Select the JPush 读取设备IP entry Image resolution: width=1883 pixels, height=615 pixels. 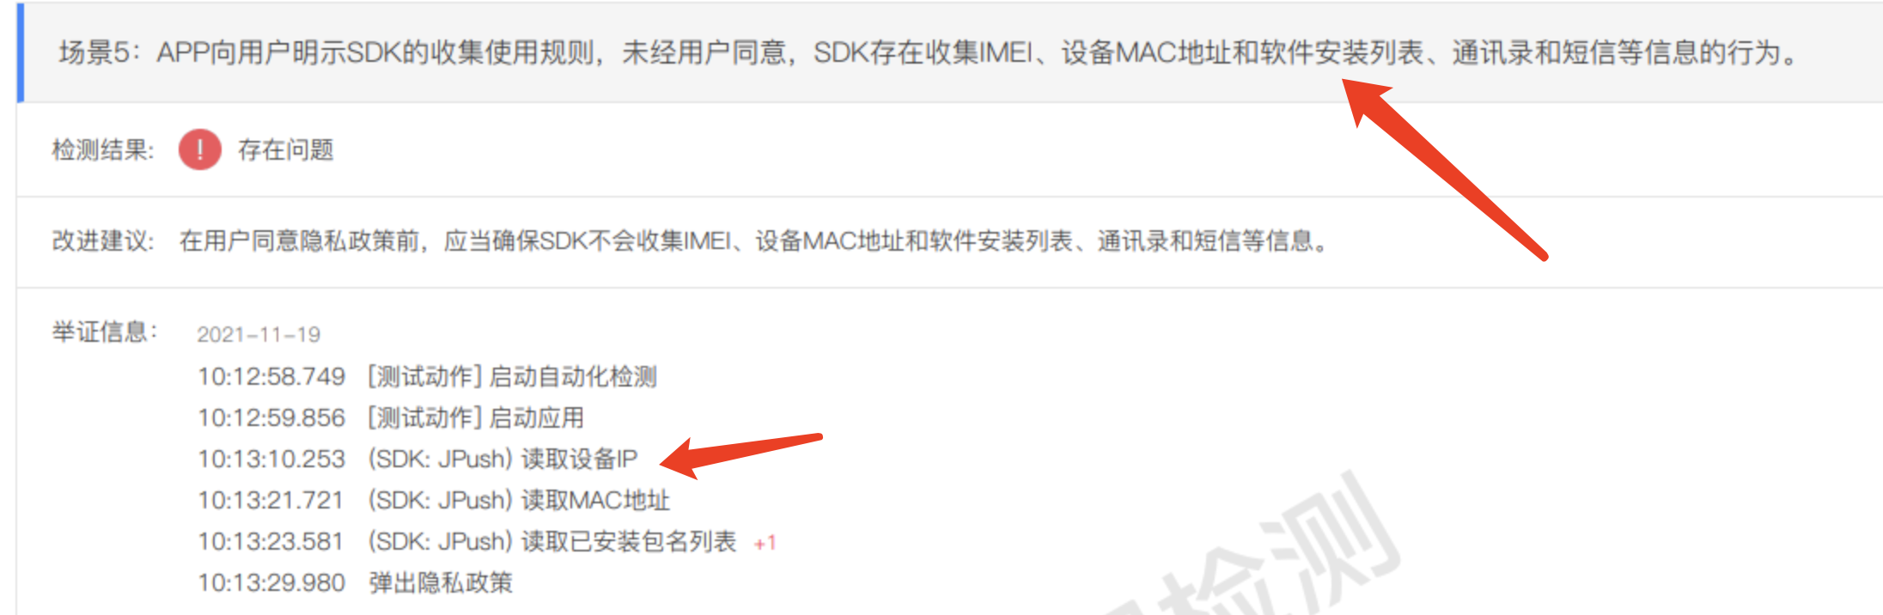tap(417, 459)
